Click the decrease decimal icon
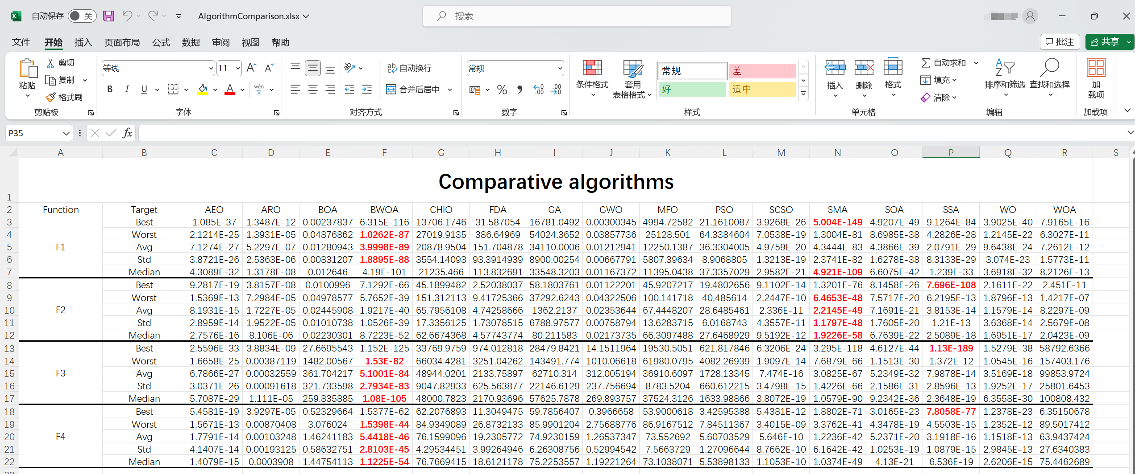The image size is (1135, 474). pos(556,90)
